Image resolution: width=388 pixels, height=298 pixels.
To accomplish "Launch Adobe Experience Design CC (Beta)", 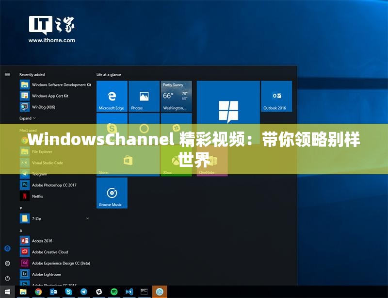I will coord(56,263).
